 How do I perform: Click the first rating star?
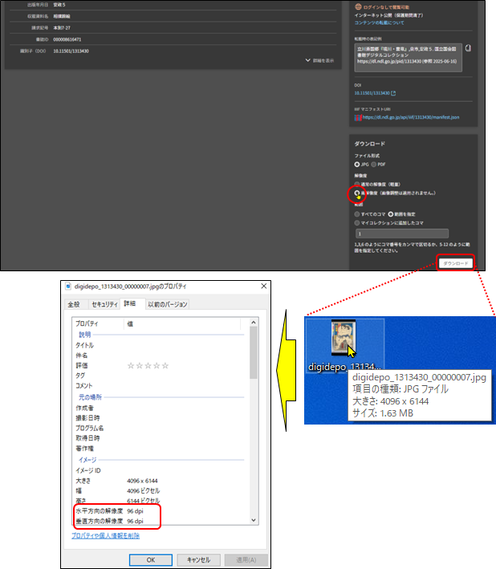click(131, 366)
